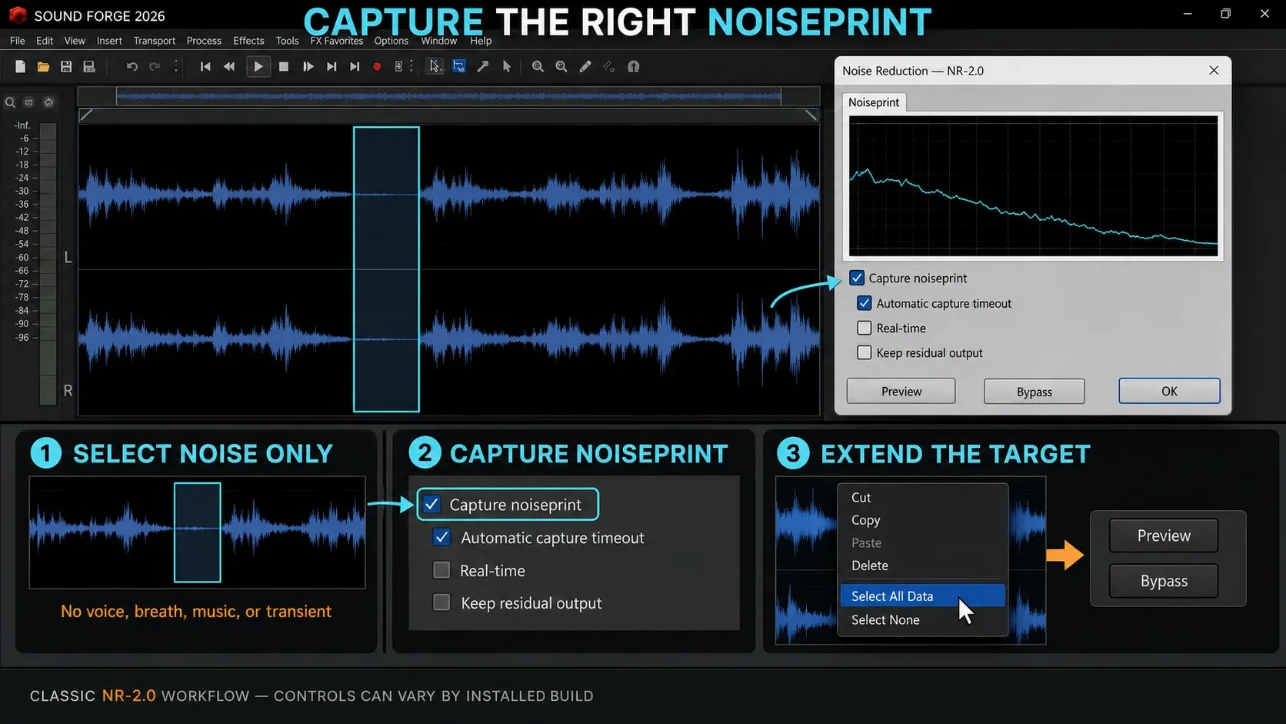
Task: Click the first Save floppy icon
Action: point(66,67)
